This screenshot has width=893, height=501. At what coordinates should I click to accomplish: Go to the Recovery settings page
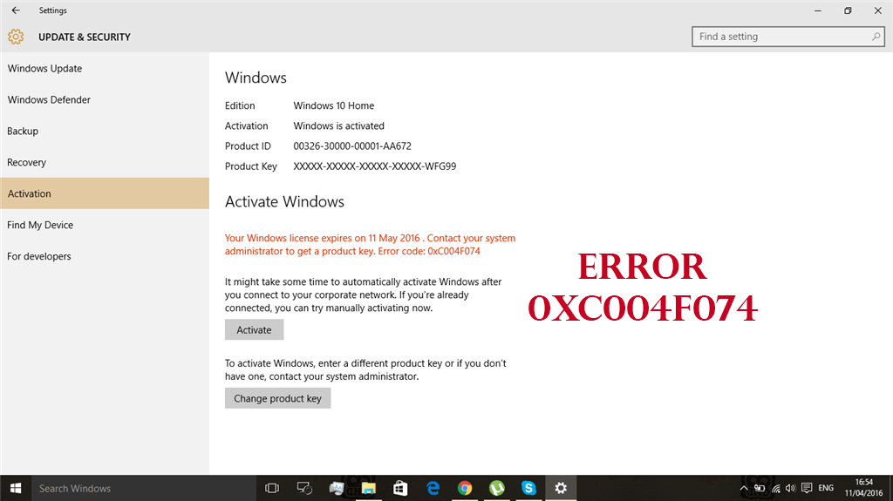pos(27,163)
